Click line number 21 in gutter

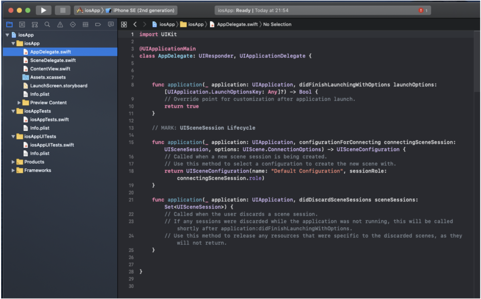tap(131, 200)
